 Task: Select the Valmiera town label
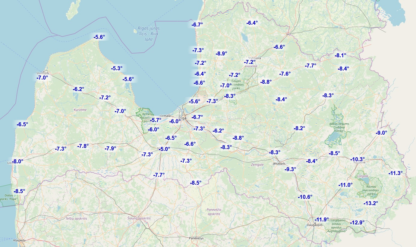point(254,58)
